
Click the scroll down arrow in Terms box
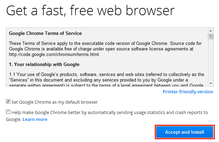(211, 84)
